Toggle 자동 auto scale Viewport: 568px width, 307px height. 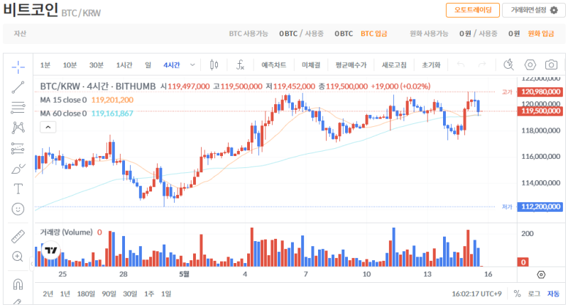click(554, 294)
